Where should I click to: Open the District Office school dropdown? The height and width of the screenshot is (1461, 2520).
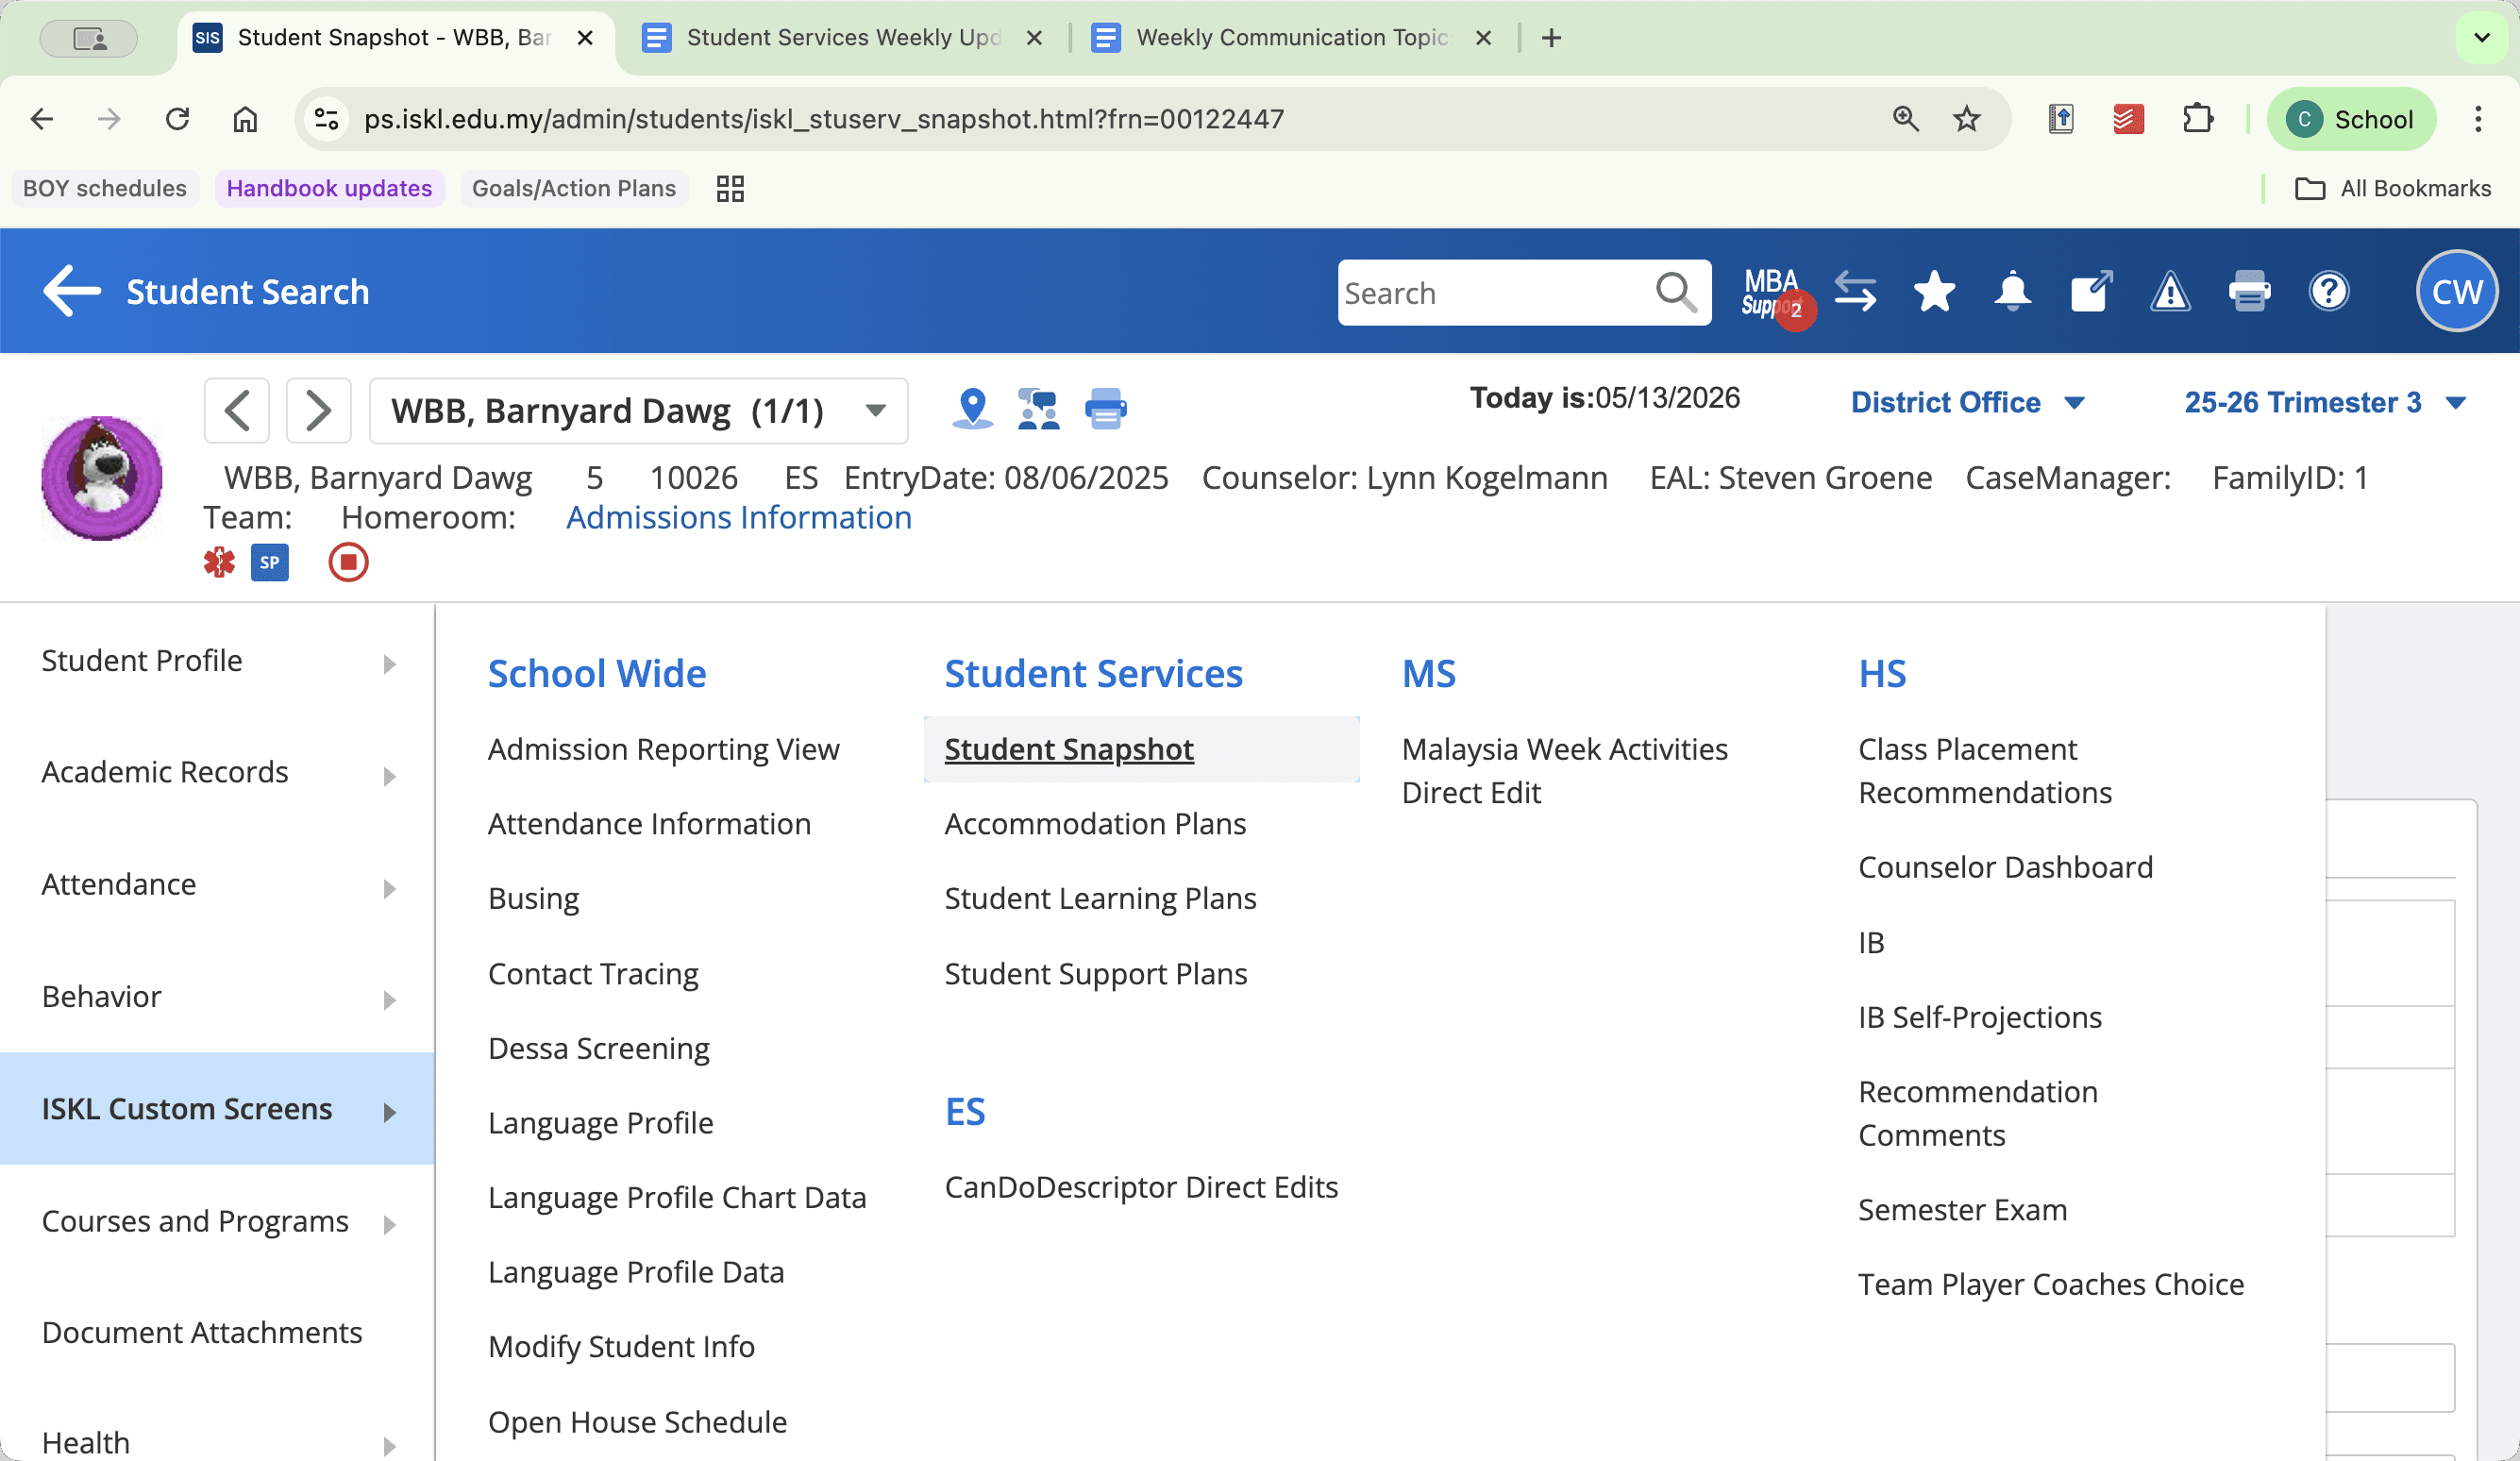pyautogui.click(x=1967, y=402)
